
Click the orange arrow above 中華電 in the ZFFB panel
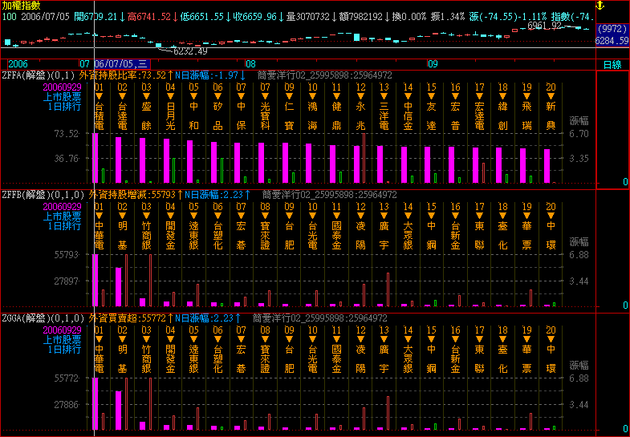coord(100,216)
